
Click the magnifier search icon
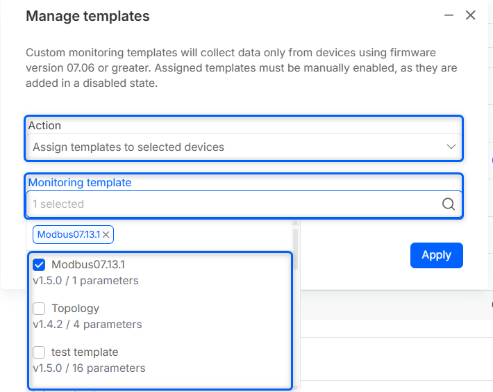click(x=449, y=204)
